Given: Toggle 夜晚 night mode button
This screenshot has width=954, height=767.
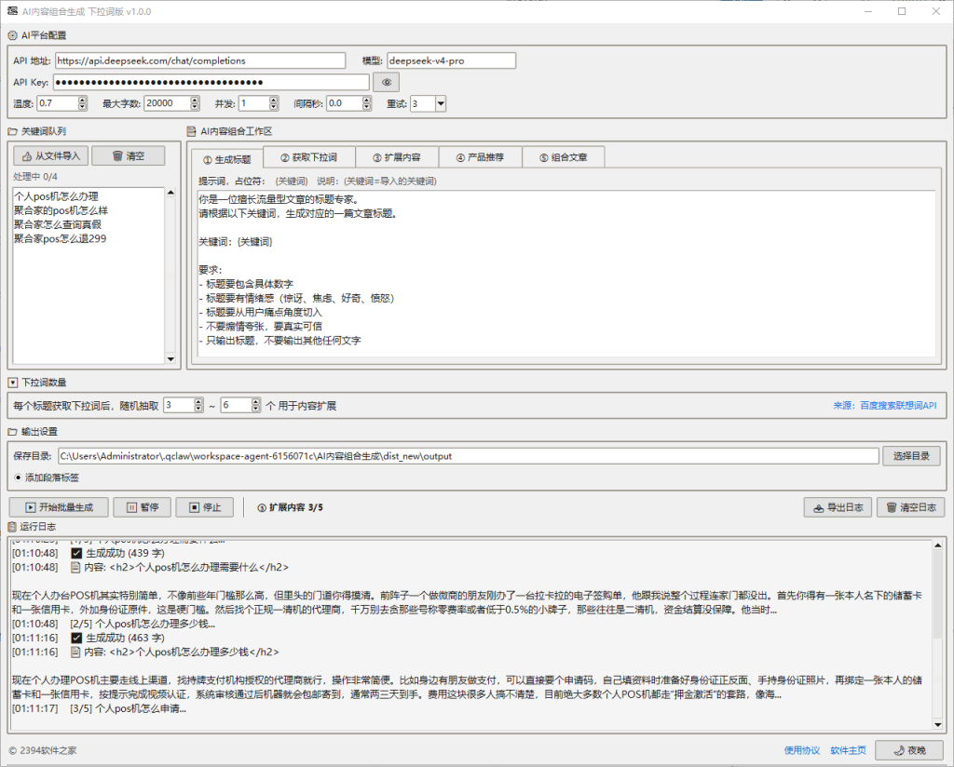Looking at the screenshot, I should (x=909, y=750).
